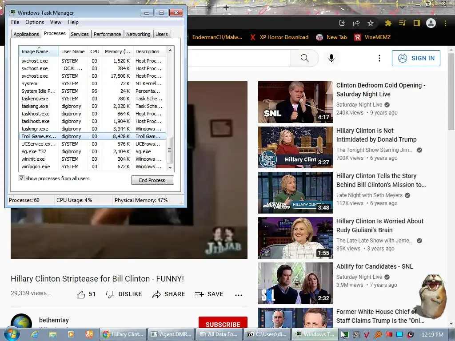The height and width of the screenshot is (341, 455).
Task: Click the Chrome profile avatar icon
Action: 431,23
